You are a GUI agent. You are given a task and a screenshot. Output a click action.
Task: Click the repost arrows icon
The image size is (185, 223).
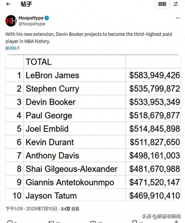51,222
